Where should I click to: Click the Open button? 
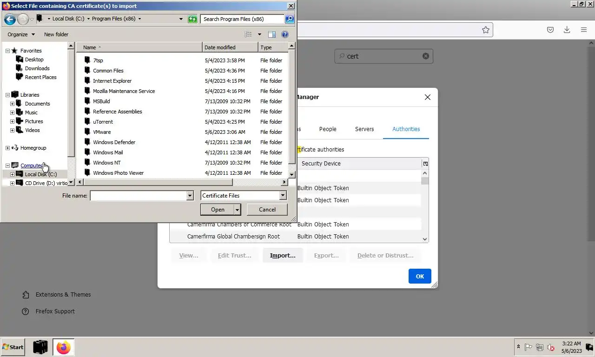(x=218, y=210)
